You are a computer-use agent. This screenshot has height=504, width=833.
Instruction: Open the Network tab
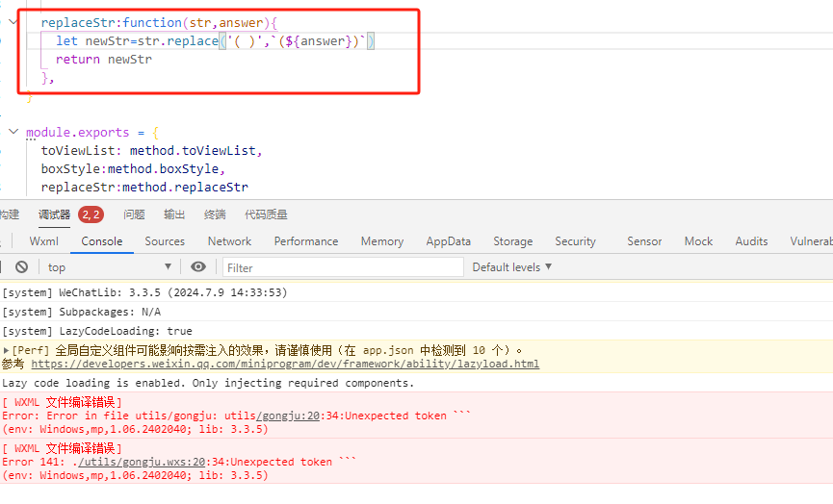pyautogui.click(x=229, y=241)
